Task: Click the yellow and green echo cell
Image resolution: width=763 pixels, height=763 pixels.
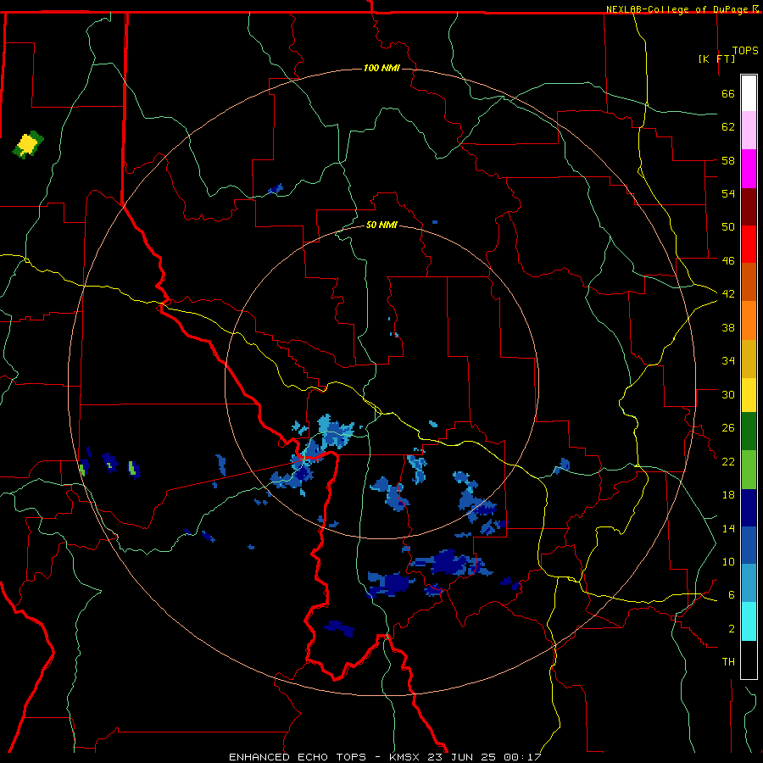Action: tap(28, 144)
